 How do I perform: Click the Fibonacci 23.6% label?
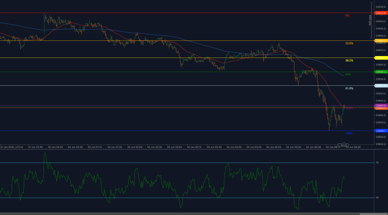point(349,43)
